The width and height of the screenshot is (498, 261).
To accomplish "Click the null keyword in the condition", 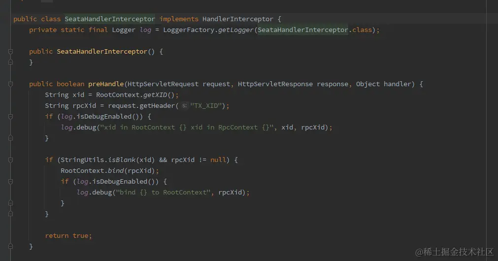I will coord(218,160).
